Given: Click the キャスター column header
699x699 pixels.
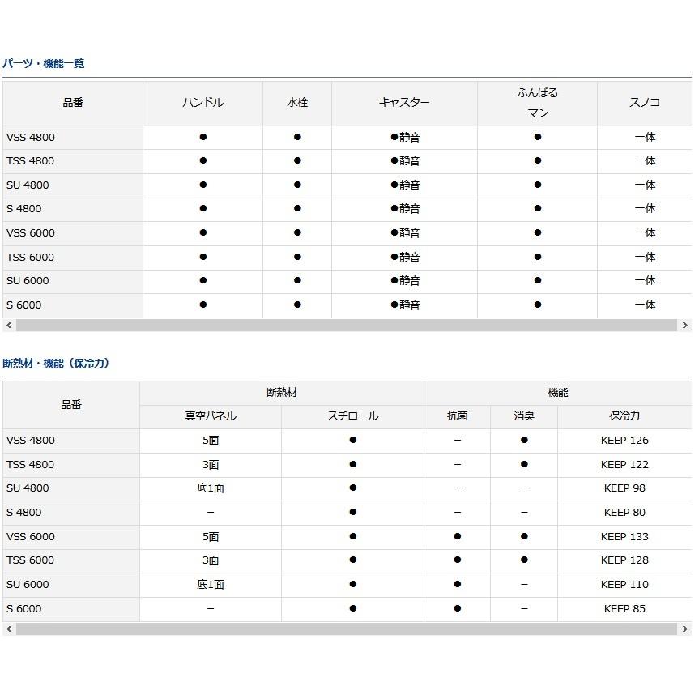Looking at the screenshot, I should (x=404, y=103).
